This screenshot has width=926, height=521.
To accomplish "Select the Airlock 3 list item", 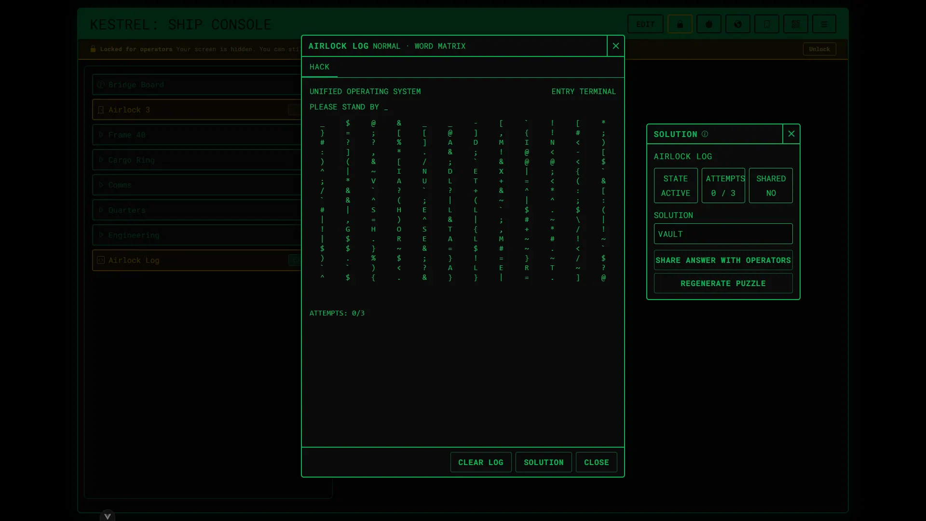I will (197, 110).
